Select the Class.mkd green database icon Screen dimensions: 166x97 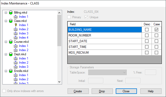click(x=11, y=21)
